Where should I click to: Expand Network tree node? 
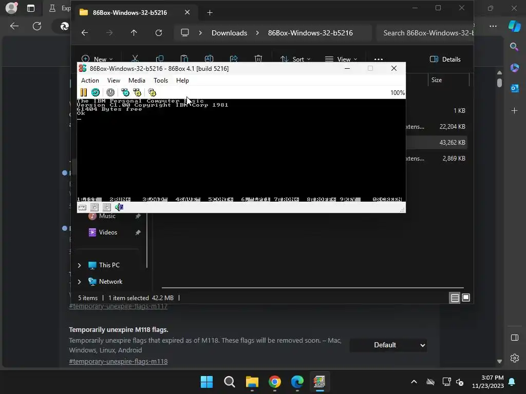pyautogui.click(x=80, y=282)
